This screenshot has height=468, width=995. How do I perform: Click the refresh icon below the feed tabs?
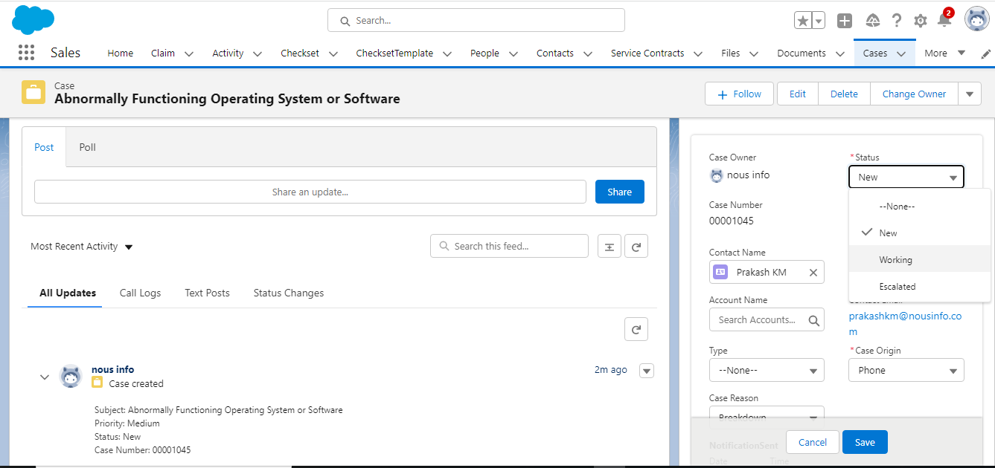click(636, 329)
